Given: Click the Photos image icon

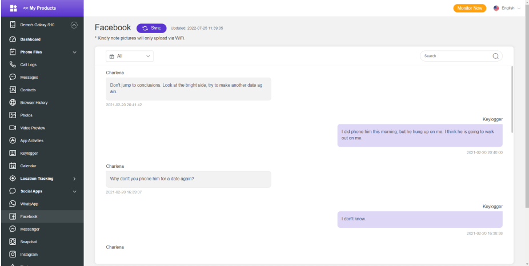Looking at the screenshot, I should pos(13,115).
